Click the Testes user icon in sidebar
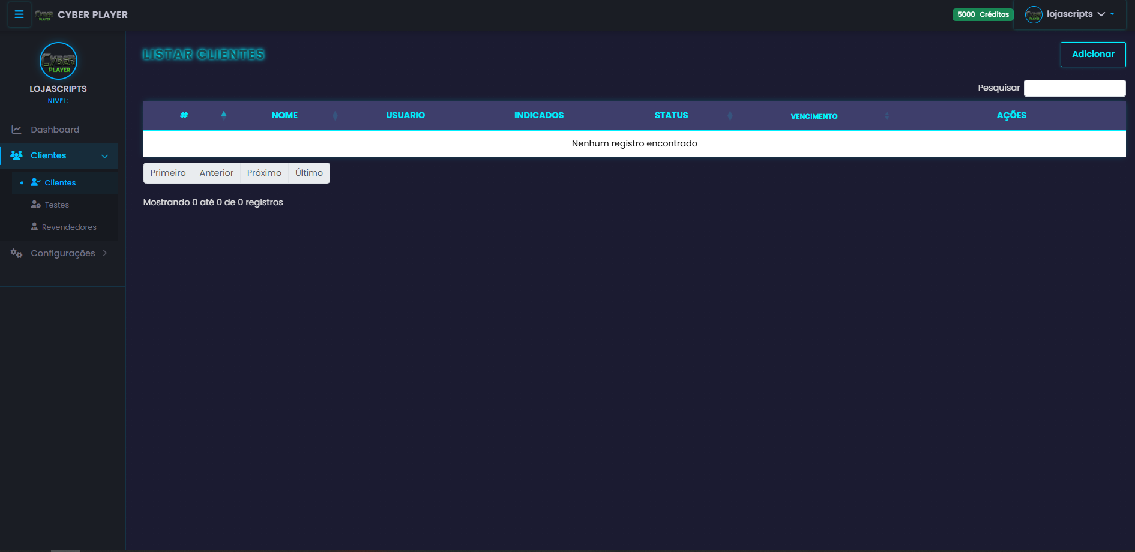This screenshot has height=552, width=1135. pyautogui.click(x=35, y=204)
